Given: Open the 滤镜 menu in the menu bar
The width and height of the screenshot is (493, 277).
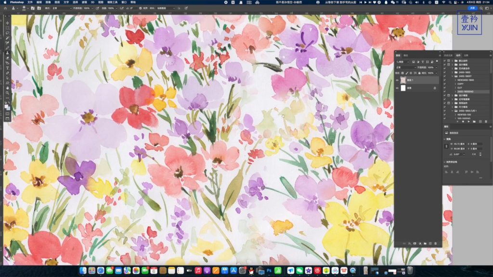Looking at the screenshot, I should [x=84, y=2].
